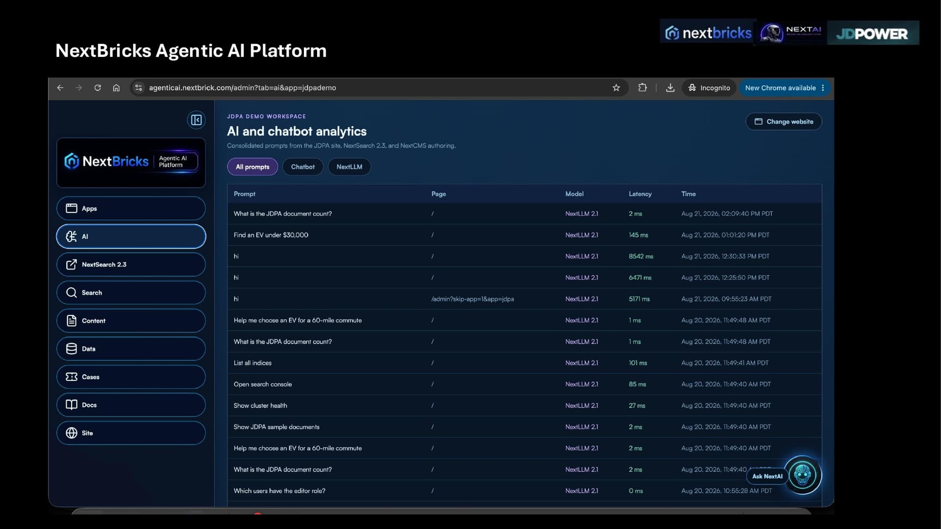Viewport: 941px width, 529px height.
Task: Click the Time column header
Action: (x=689, y=194)
